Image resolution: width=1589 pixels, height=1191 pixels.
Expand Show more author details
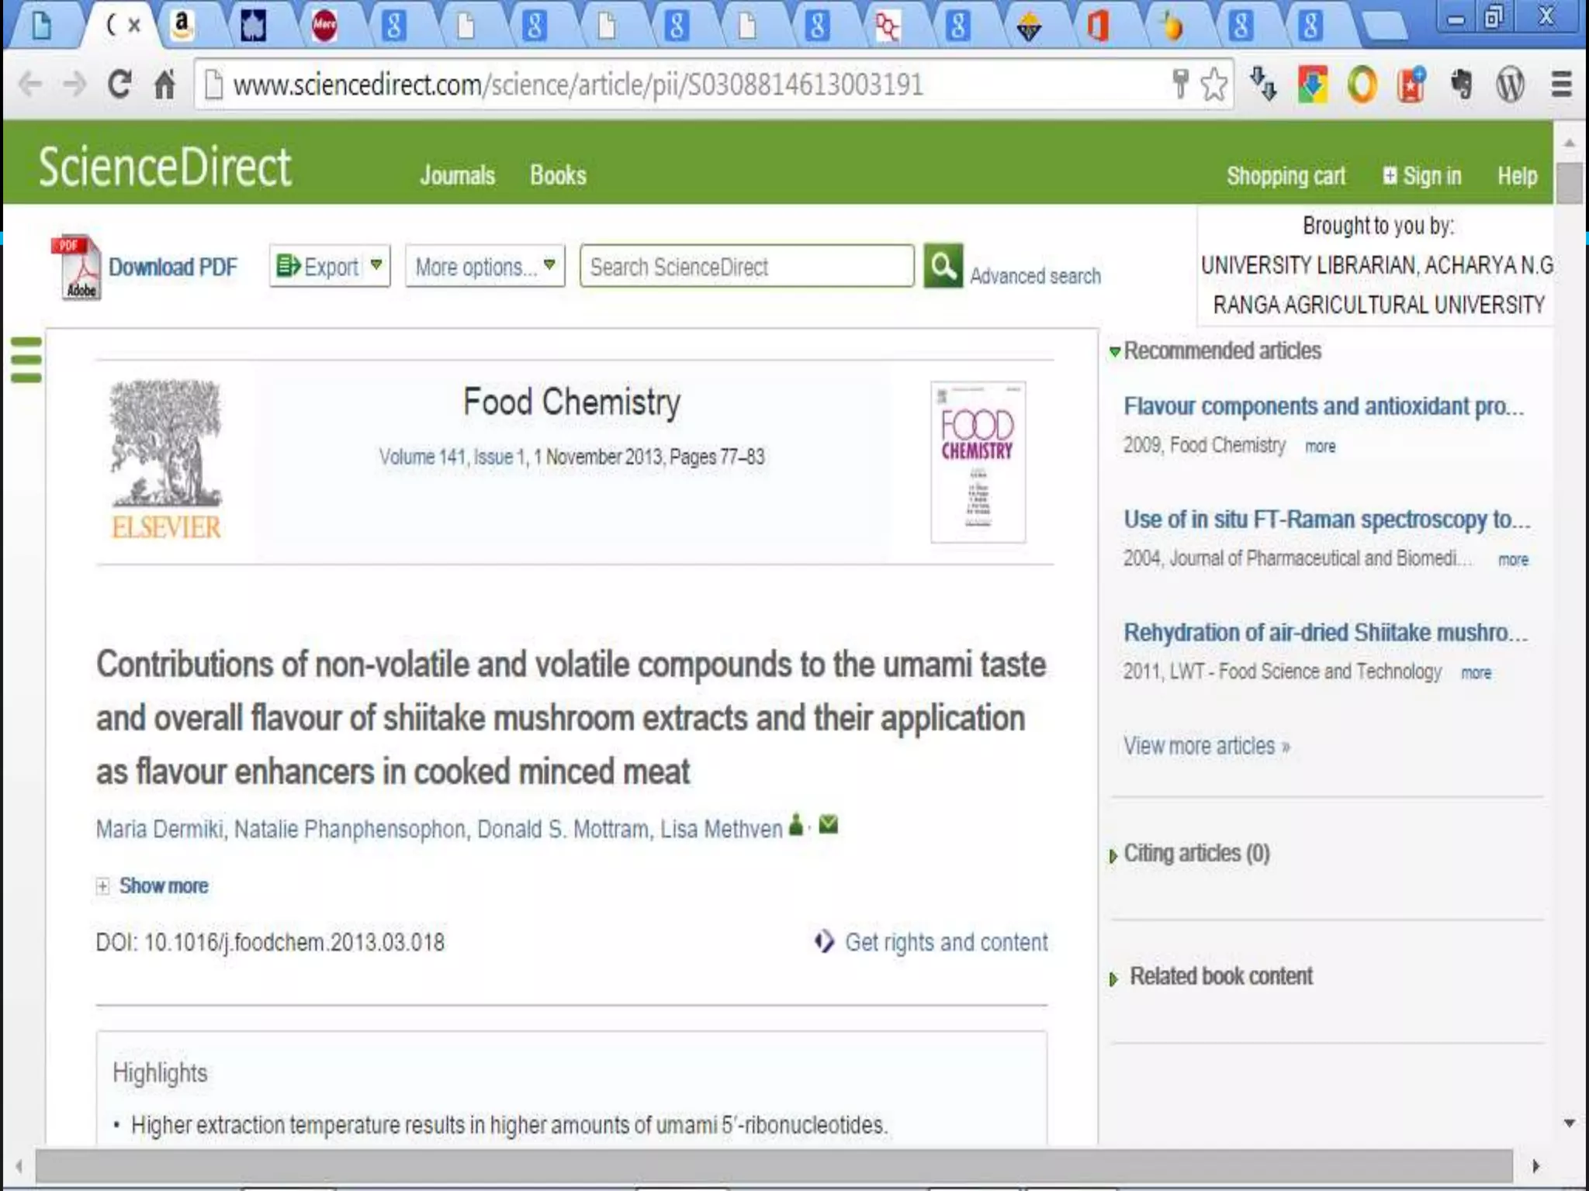162,885
